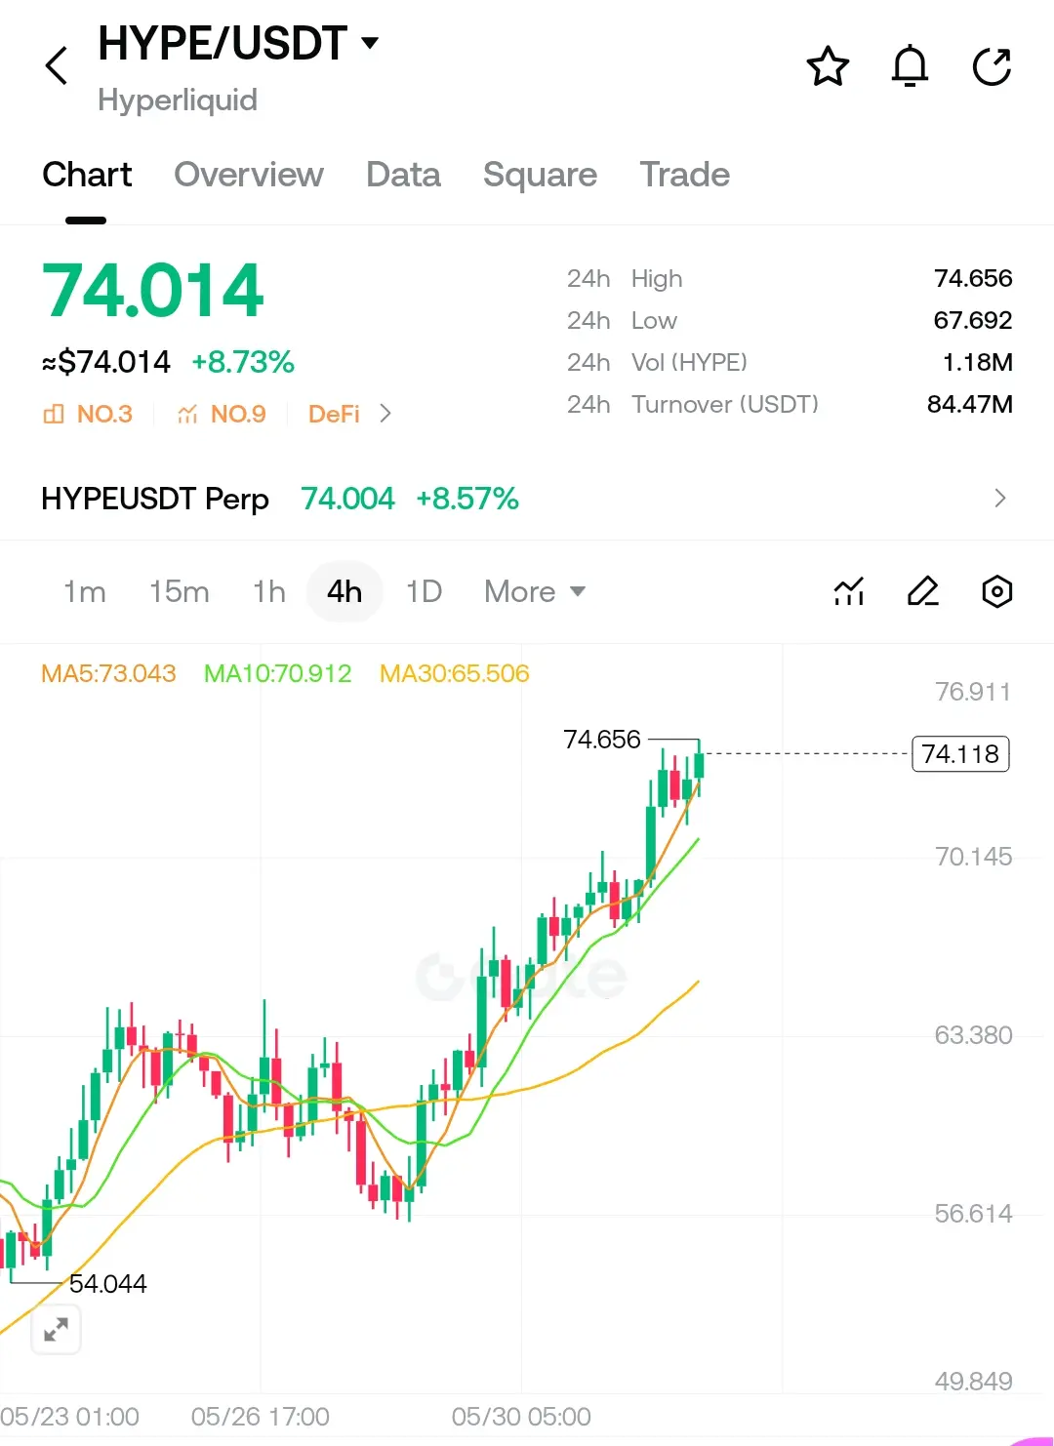The height and width of the screenshot is (1446, 1054).
Task: Tap the perp price 74.004
Action: click(x=347, y=499)
